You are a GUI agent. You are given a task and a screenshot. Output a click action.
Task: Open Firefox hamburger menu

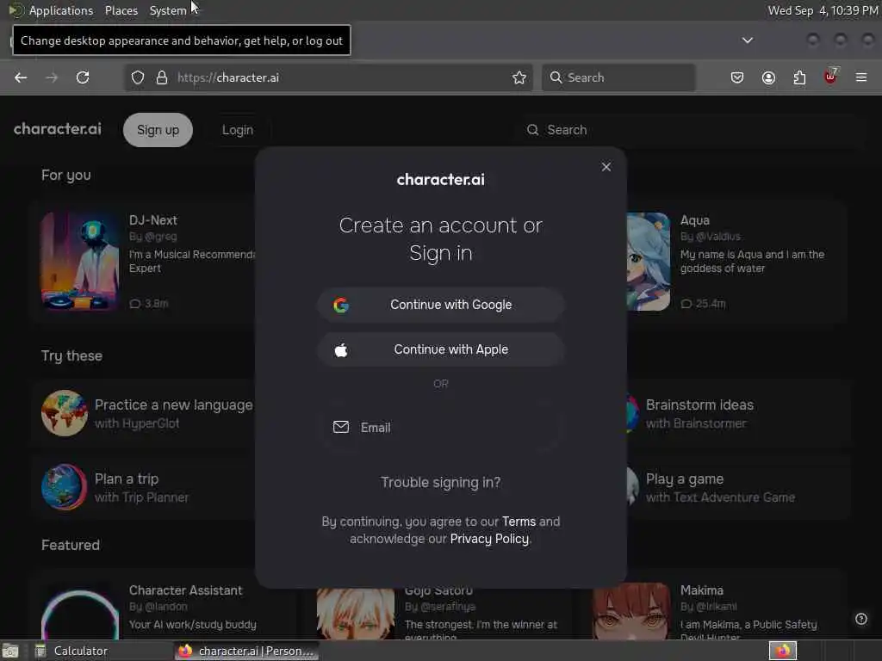coord(861,77)
